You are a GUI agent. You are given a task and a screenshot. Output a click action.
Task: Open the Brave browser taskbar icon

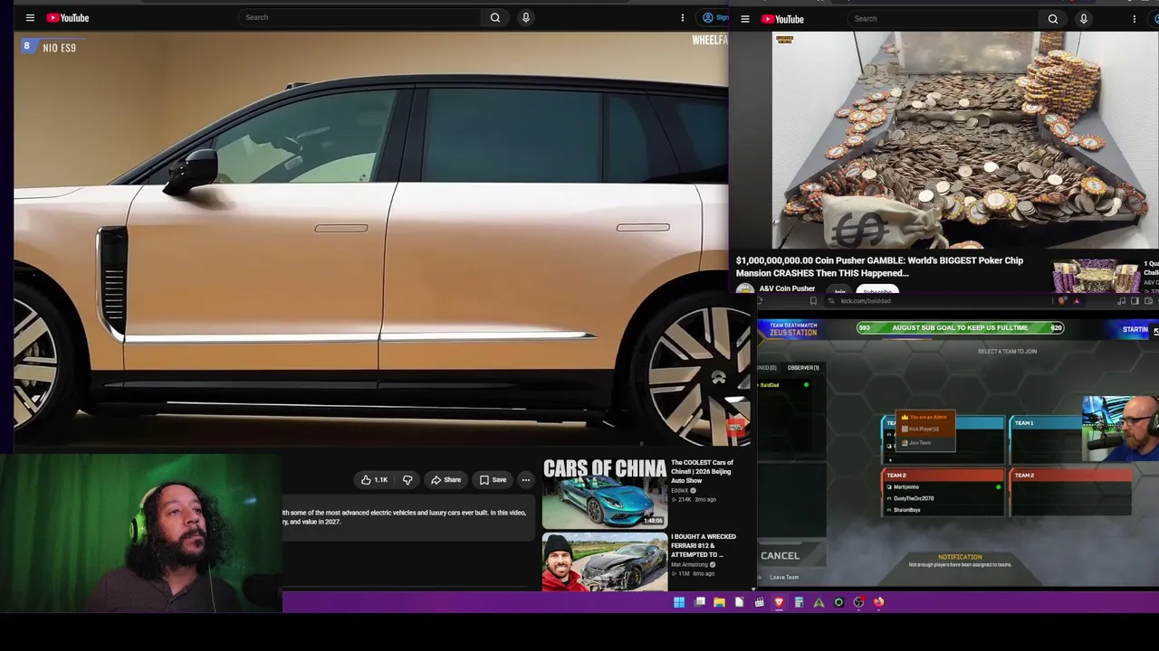click(x=779, y=602)
